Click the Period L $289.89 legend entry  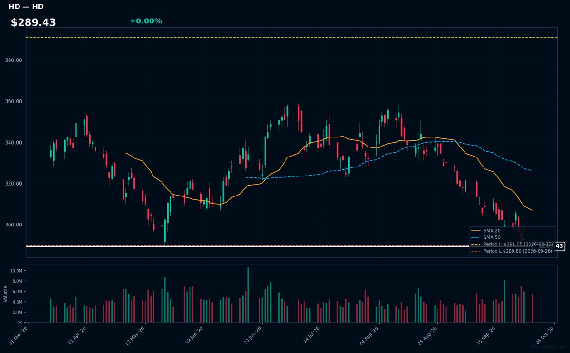tap(512, 251)
